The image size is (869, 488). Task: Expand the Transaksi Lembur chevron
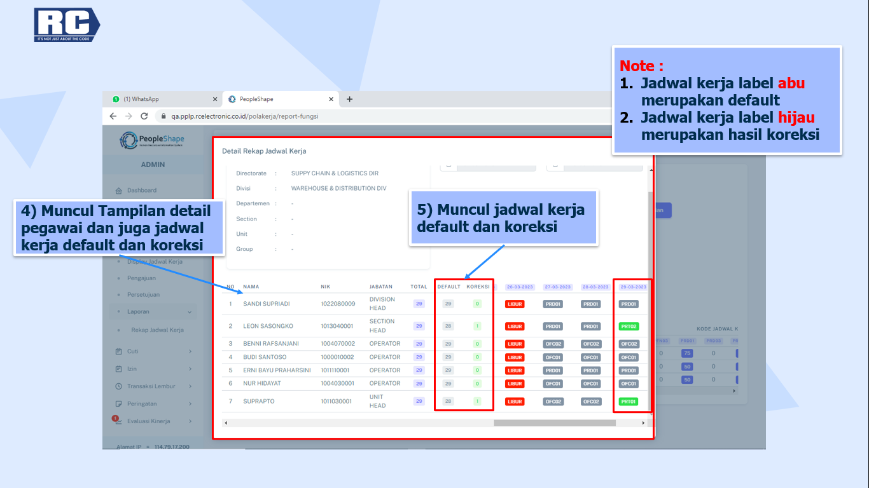point(190,386)
